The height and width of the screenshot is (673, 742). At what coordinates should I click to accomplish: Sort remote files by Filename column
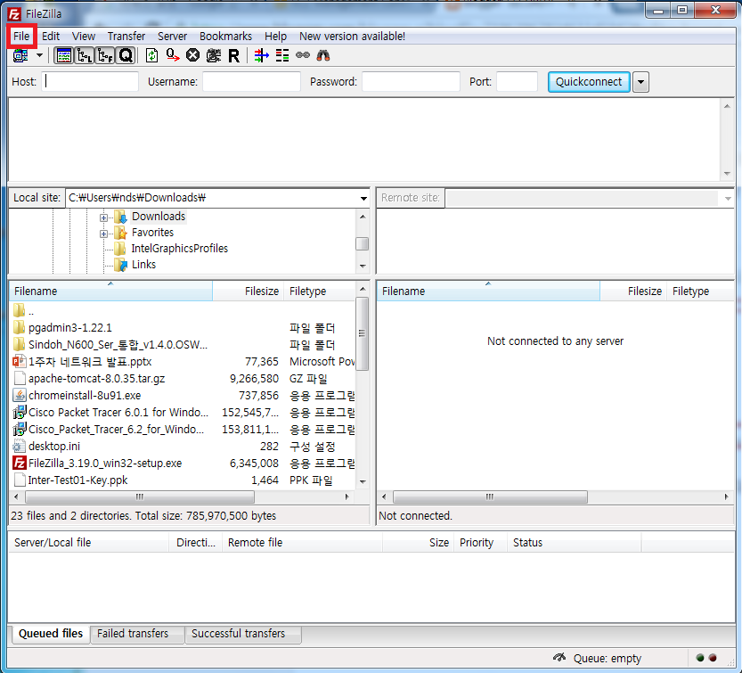pos(488,291)
